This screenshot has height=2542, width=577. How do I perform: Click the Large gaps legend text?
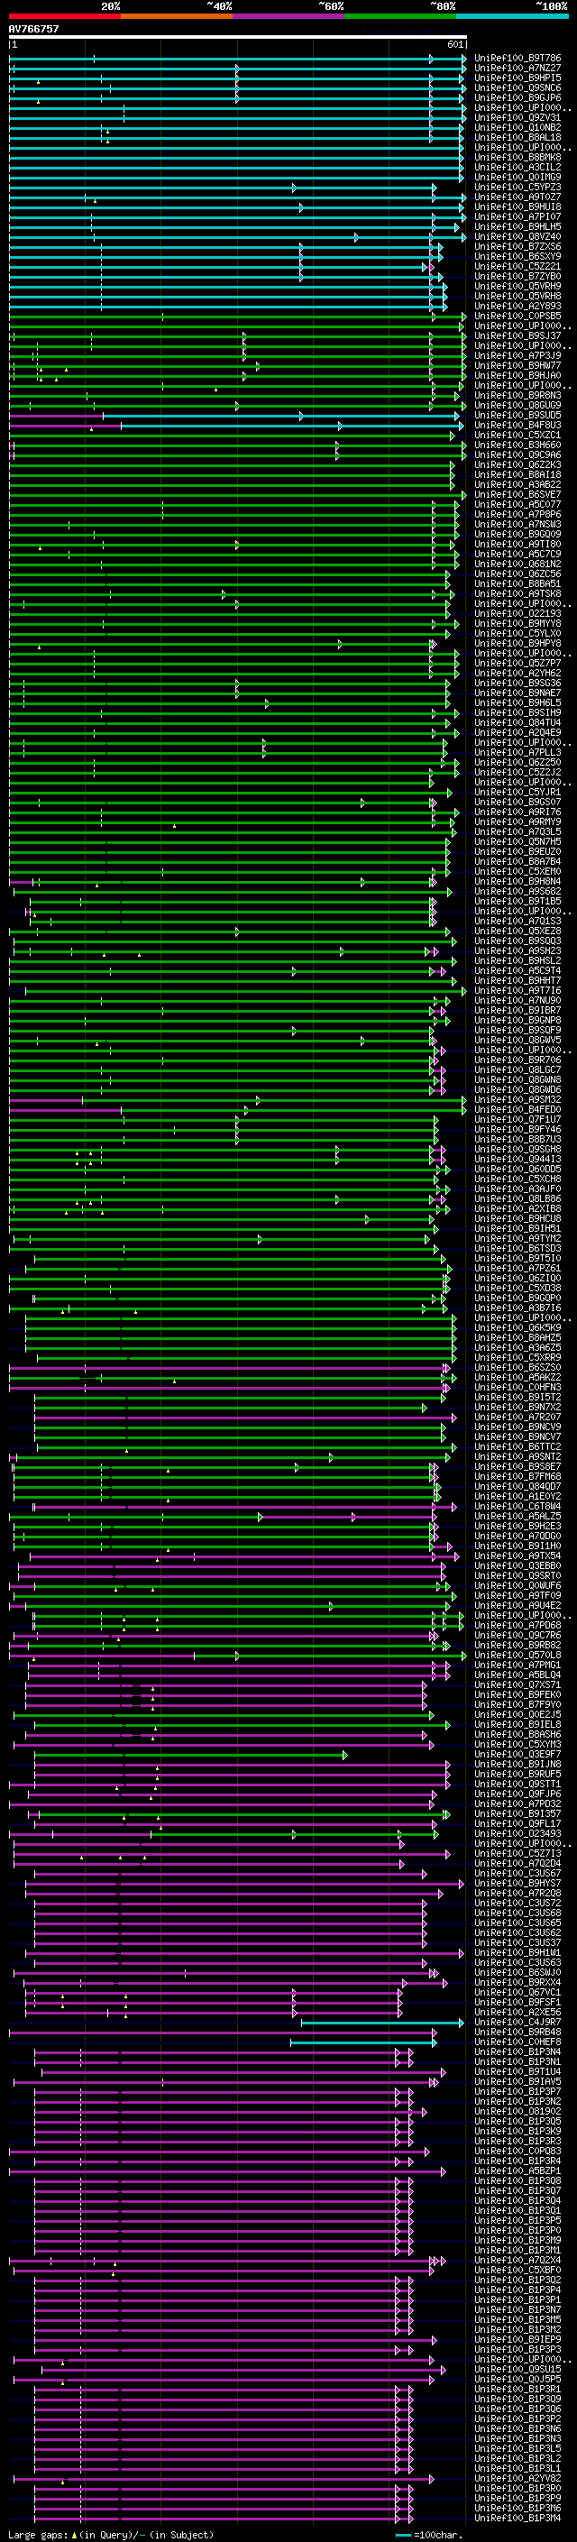click(x=111, y=2534)
